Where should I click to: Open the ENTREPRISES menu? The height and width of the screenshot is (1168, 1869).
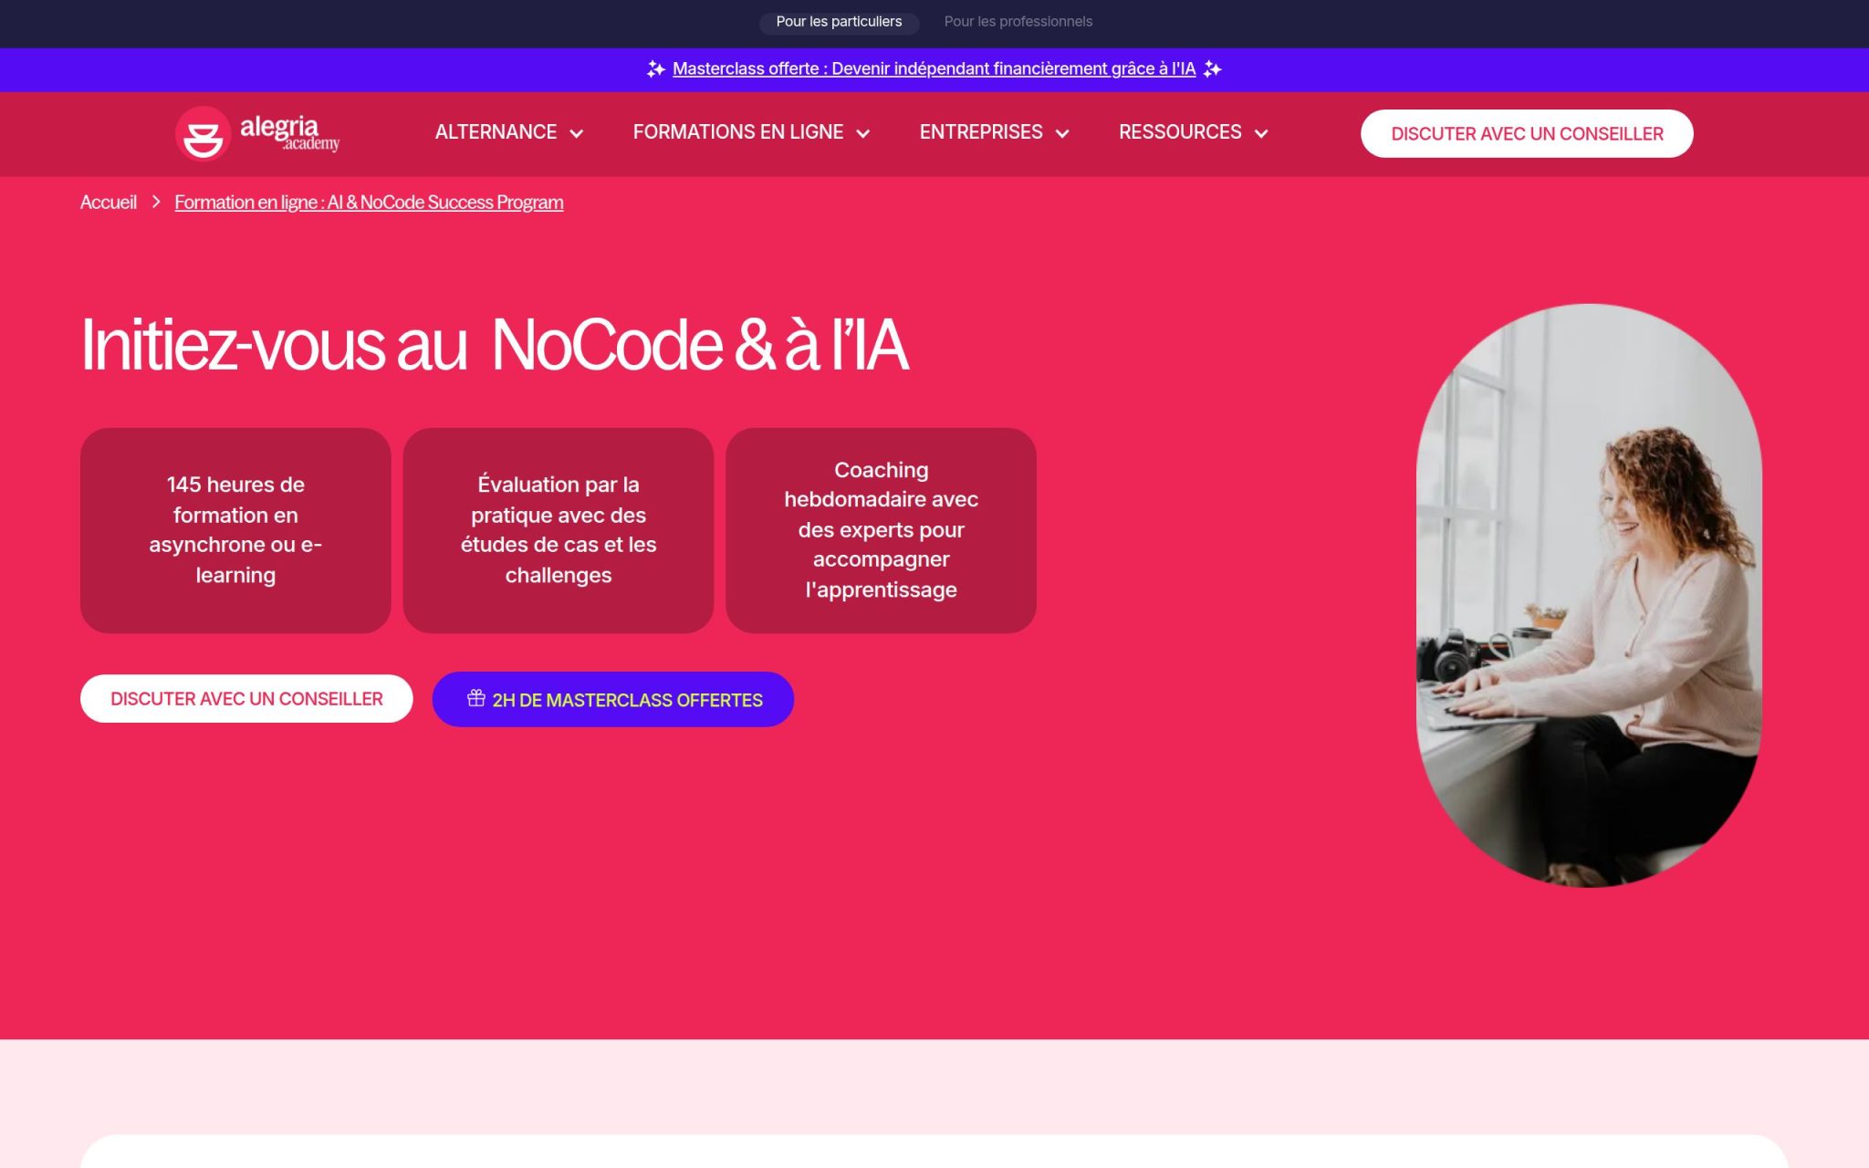click(x=981, y=132)
